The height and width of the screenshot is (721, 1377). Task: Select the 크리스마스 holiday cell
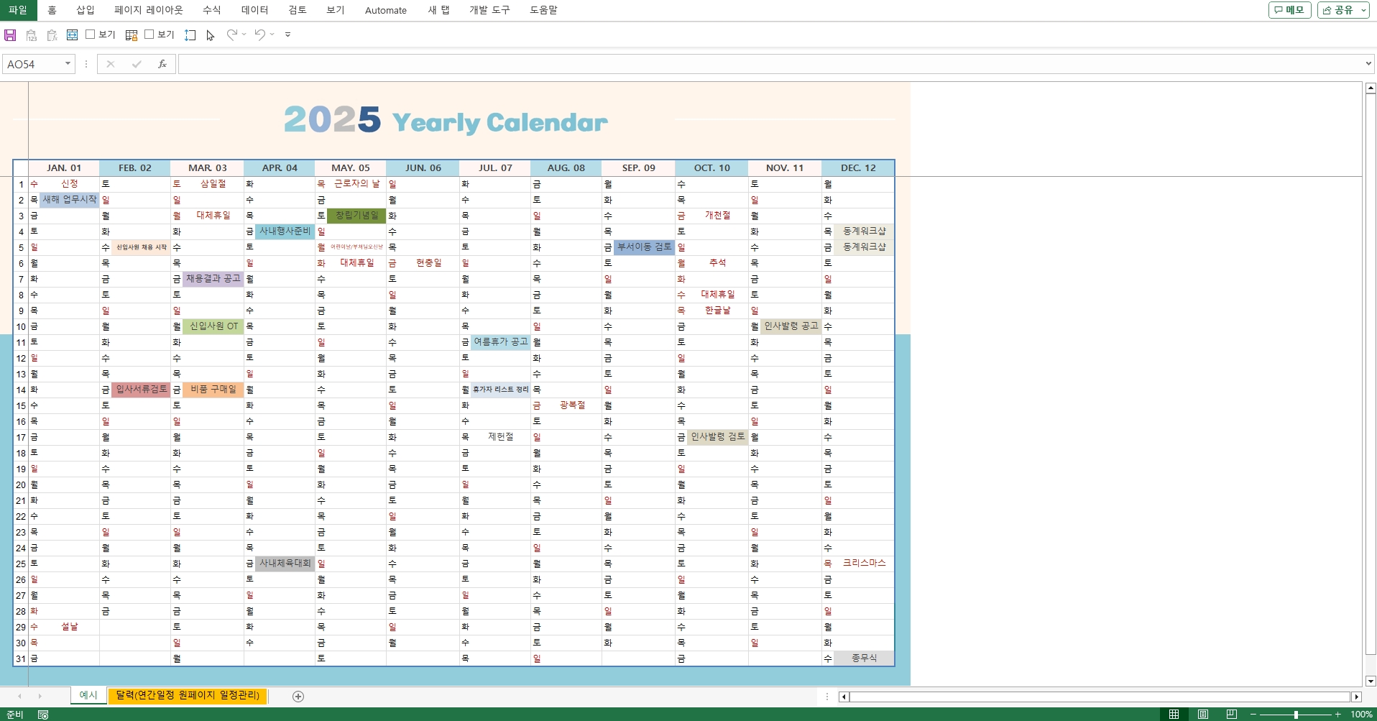coord(865,564)
